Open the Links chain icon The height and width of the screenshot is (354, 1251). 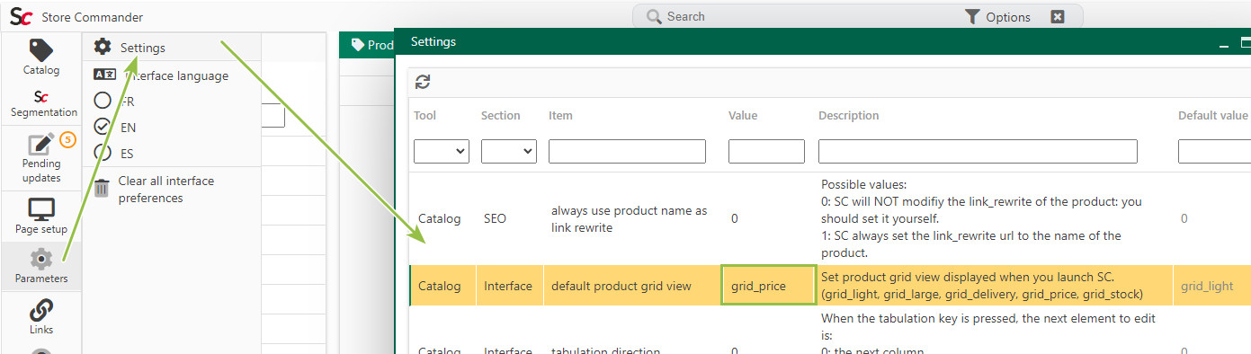point(41,311)
